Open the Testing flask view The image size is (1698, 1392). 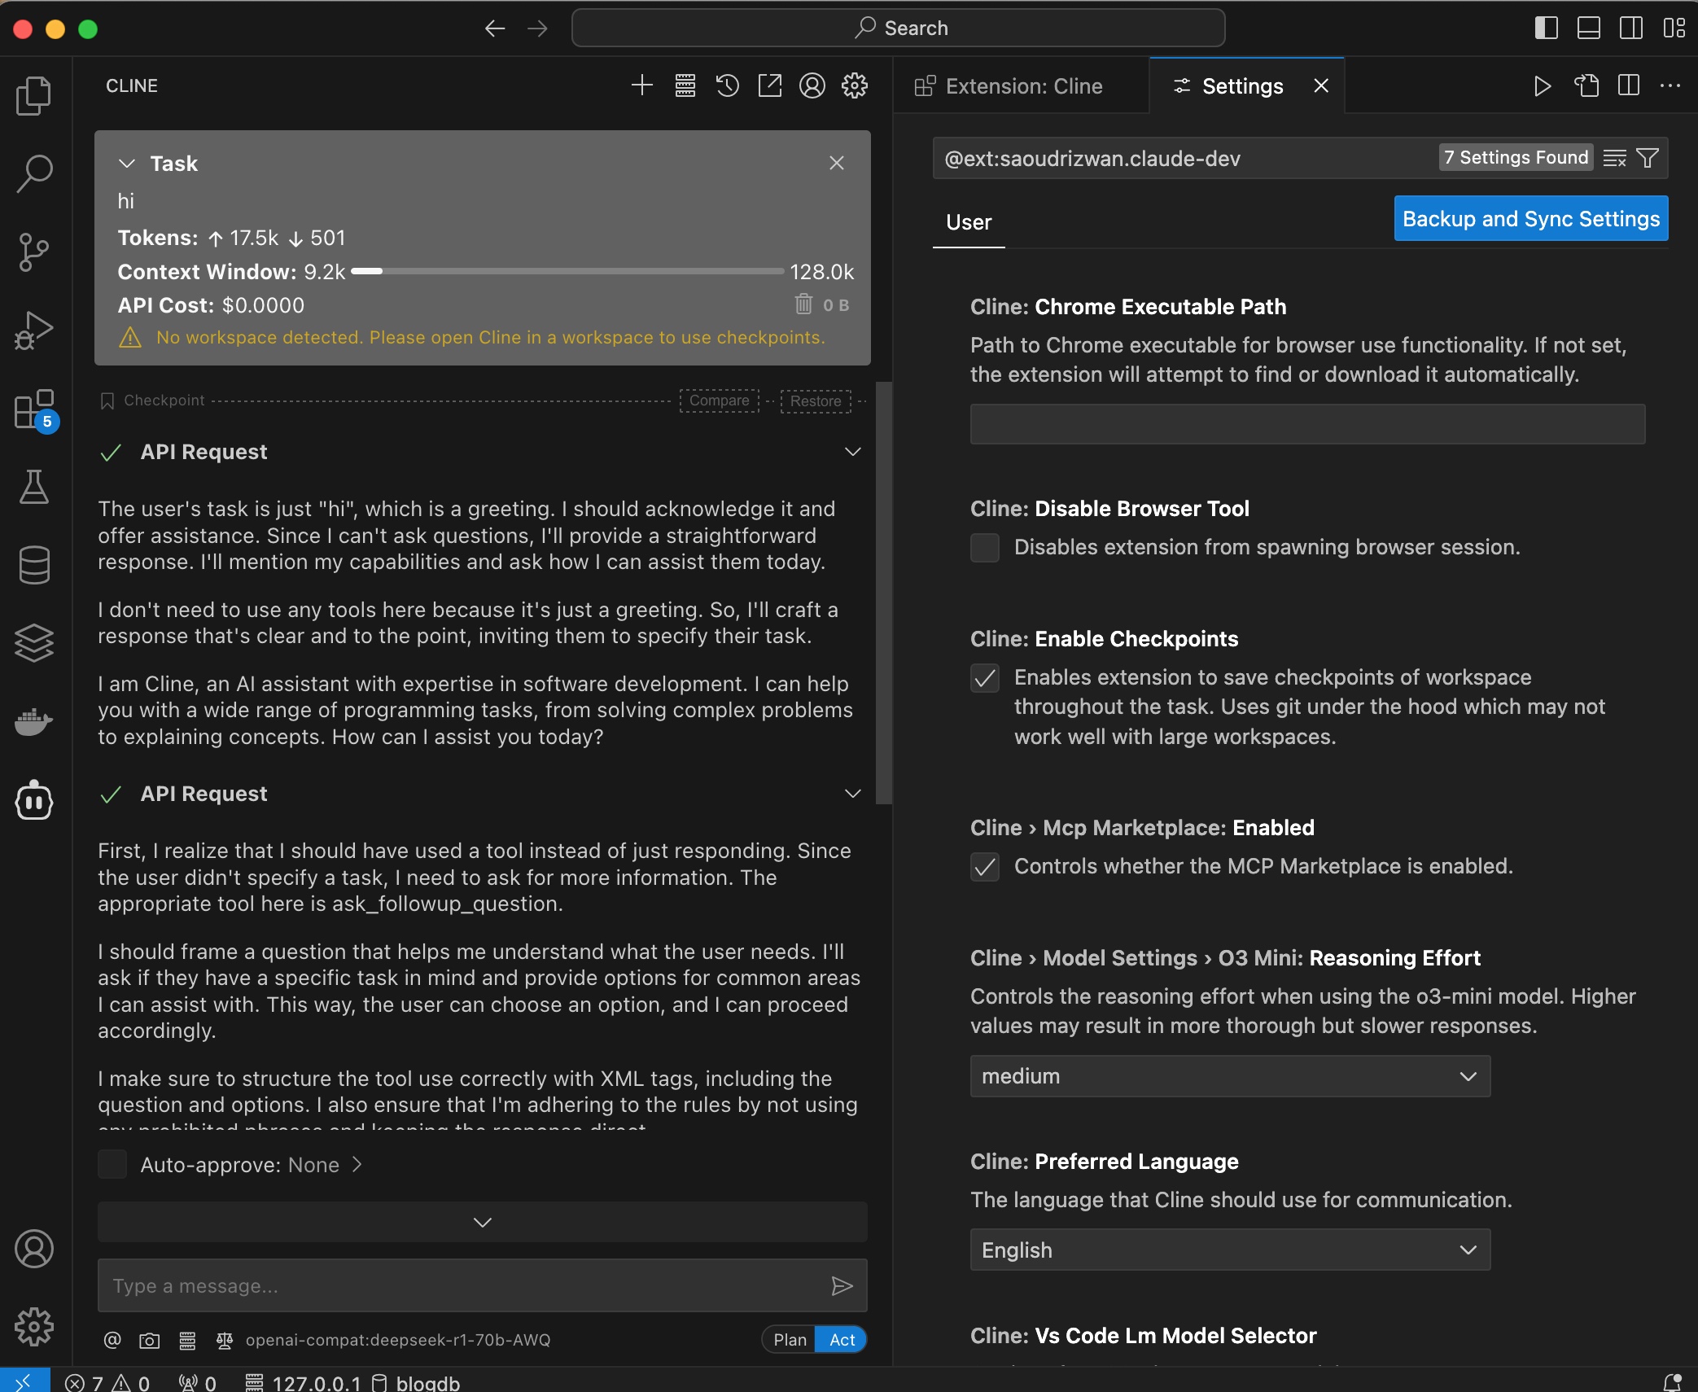tap(34, 488)
